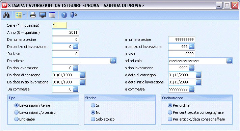The width and height of the screenshot is (240, 131).
Task: Click the exit door icon
Action: click(x=74, y=15)
